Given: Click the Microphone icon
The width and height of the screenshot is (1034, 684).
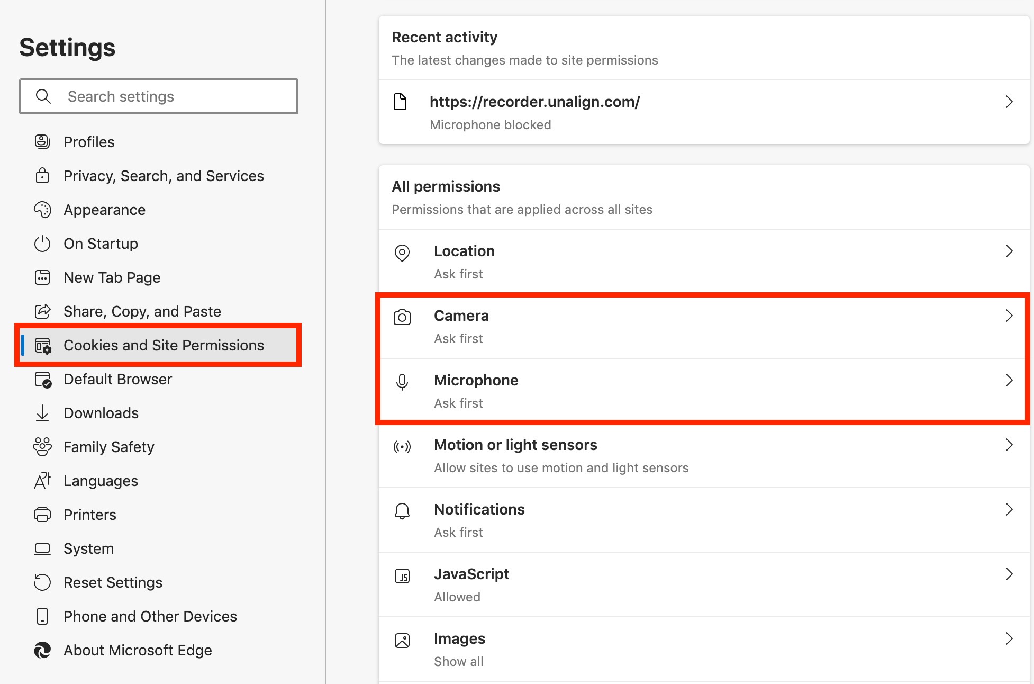Looking at the screenshot, I should pos(402,382).
